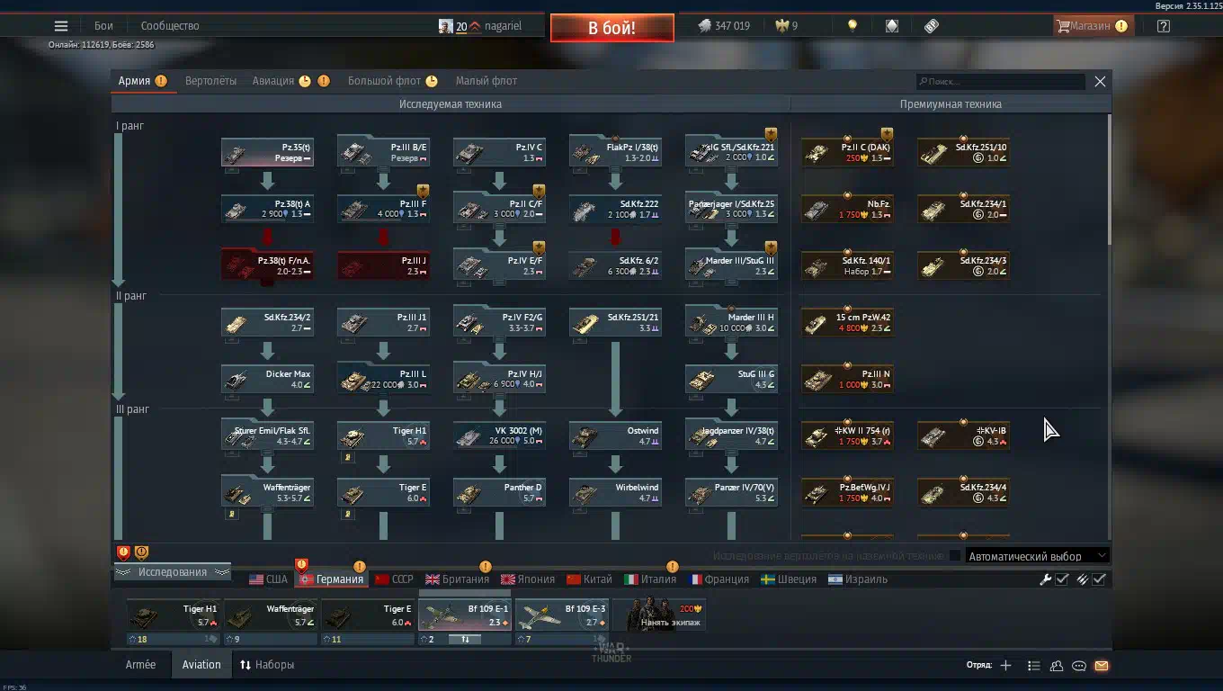Image resolution: width=1223 pixels, height=691 pixels.
Task: Select the Dicker Max tank card
Action: coord(267,379)
